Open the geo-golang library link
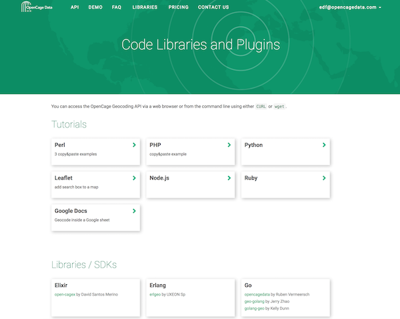This screenshot has width=400, height=319. coord(255,302)
